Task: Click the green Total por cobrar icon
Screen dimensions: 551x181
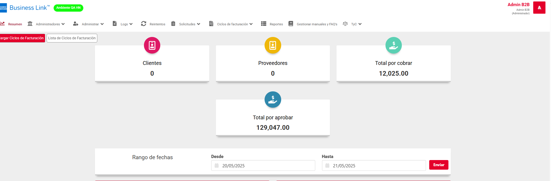Action: pyautogui.click(x=393, y=45)
